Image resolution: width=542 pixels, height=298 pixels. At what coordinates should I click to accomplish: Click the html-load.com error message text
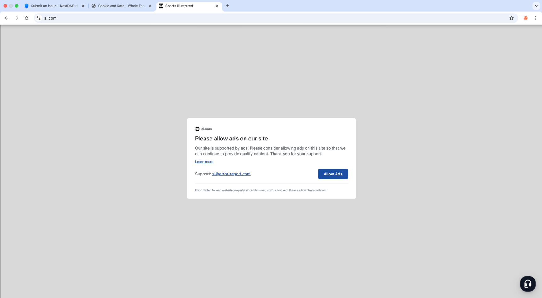click(261, 190)
